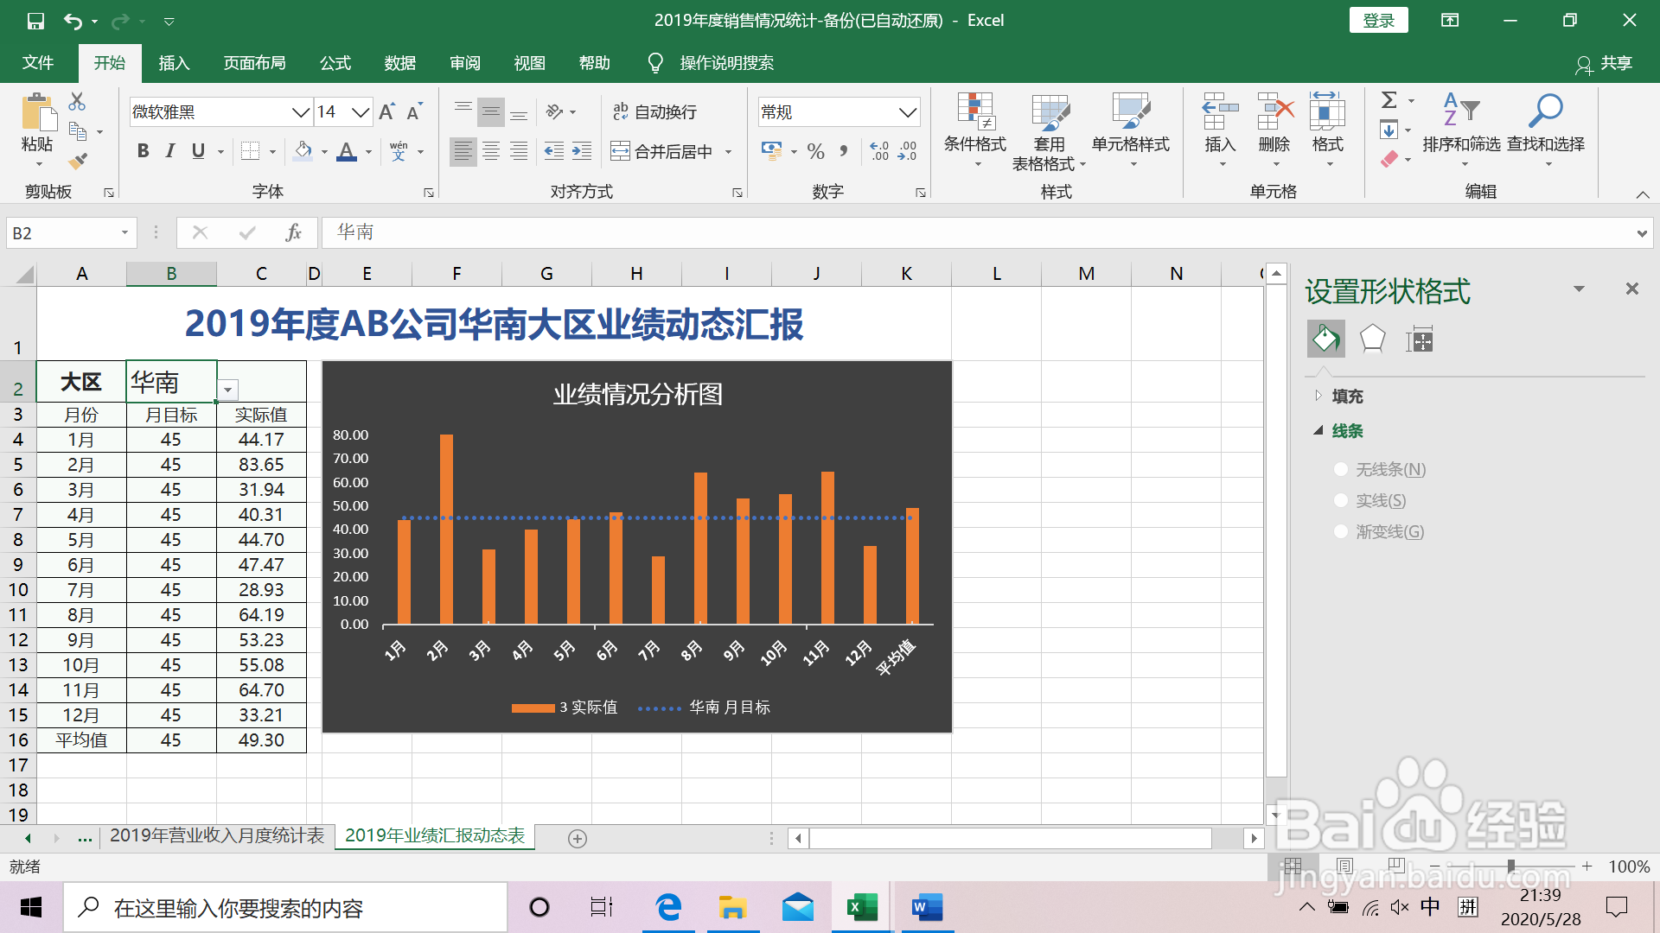Select the No line radio option
This screenshot has height=933, width=1660.
[x=1341, y=469]
